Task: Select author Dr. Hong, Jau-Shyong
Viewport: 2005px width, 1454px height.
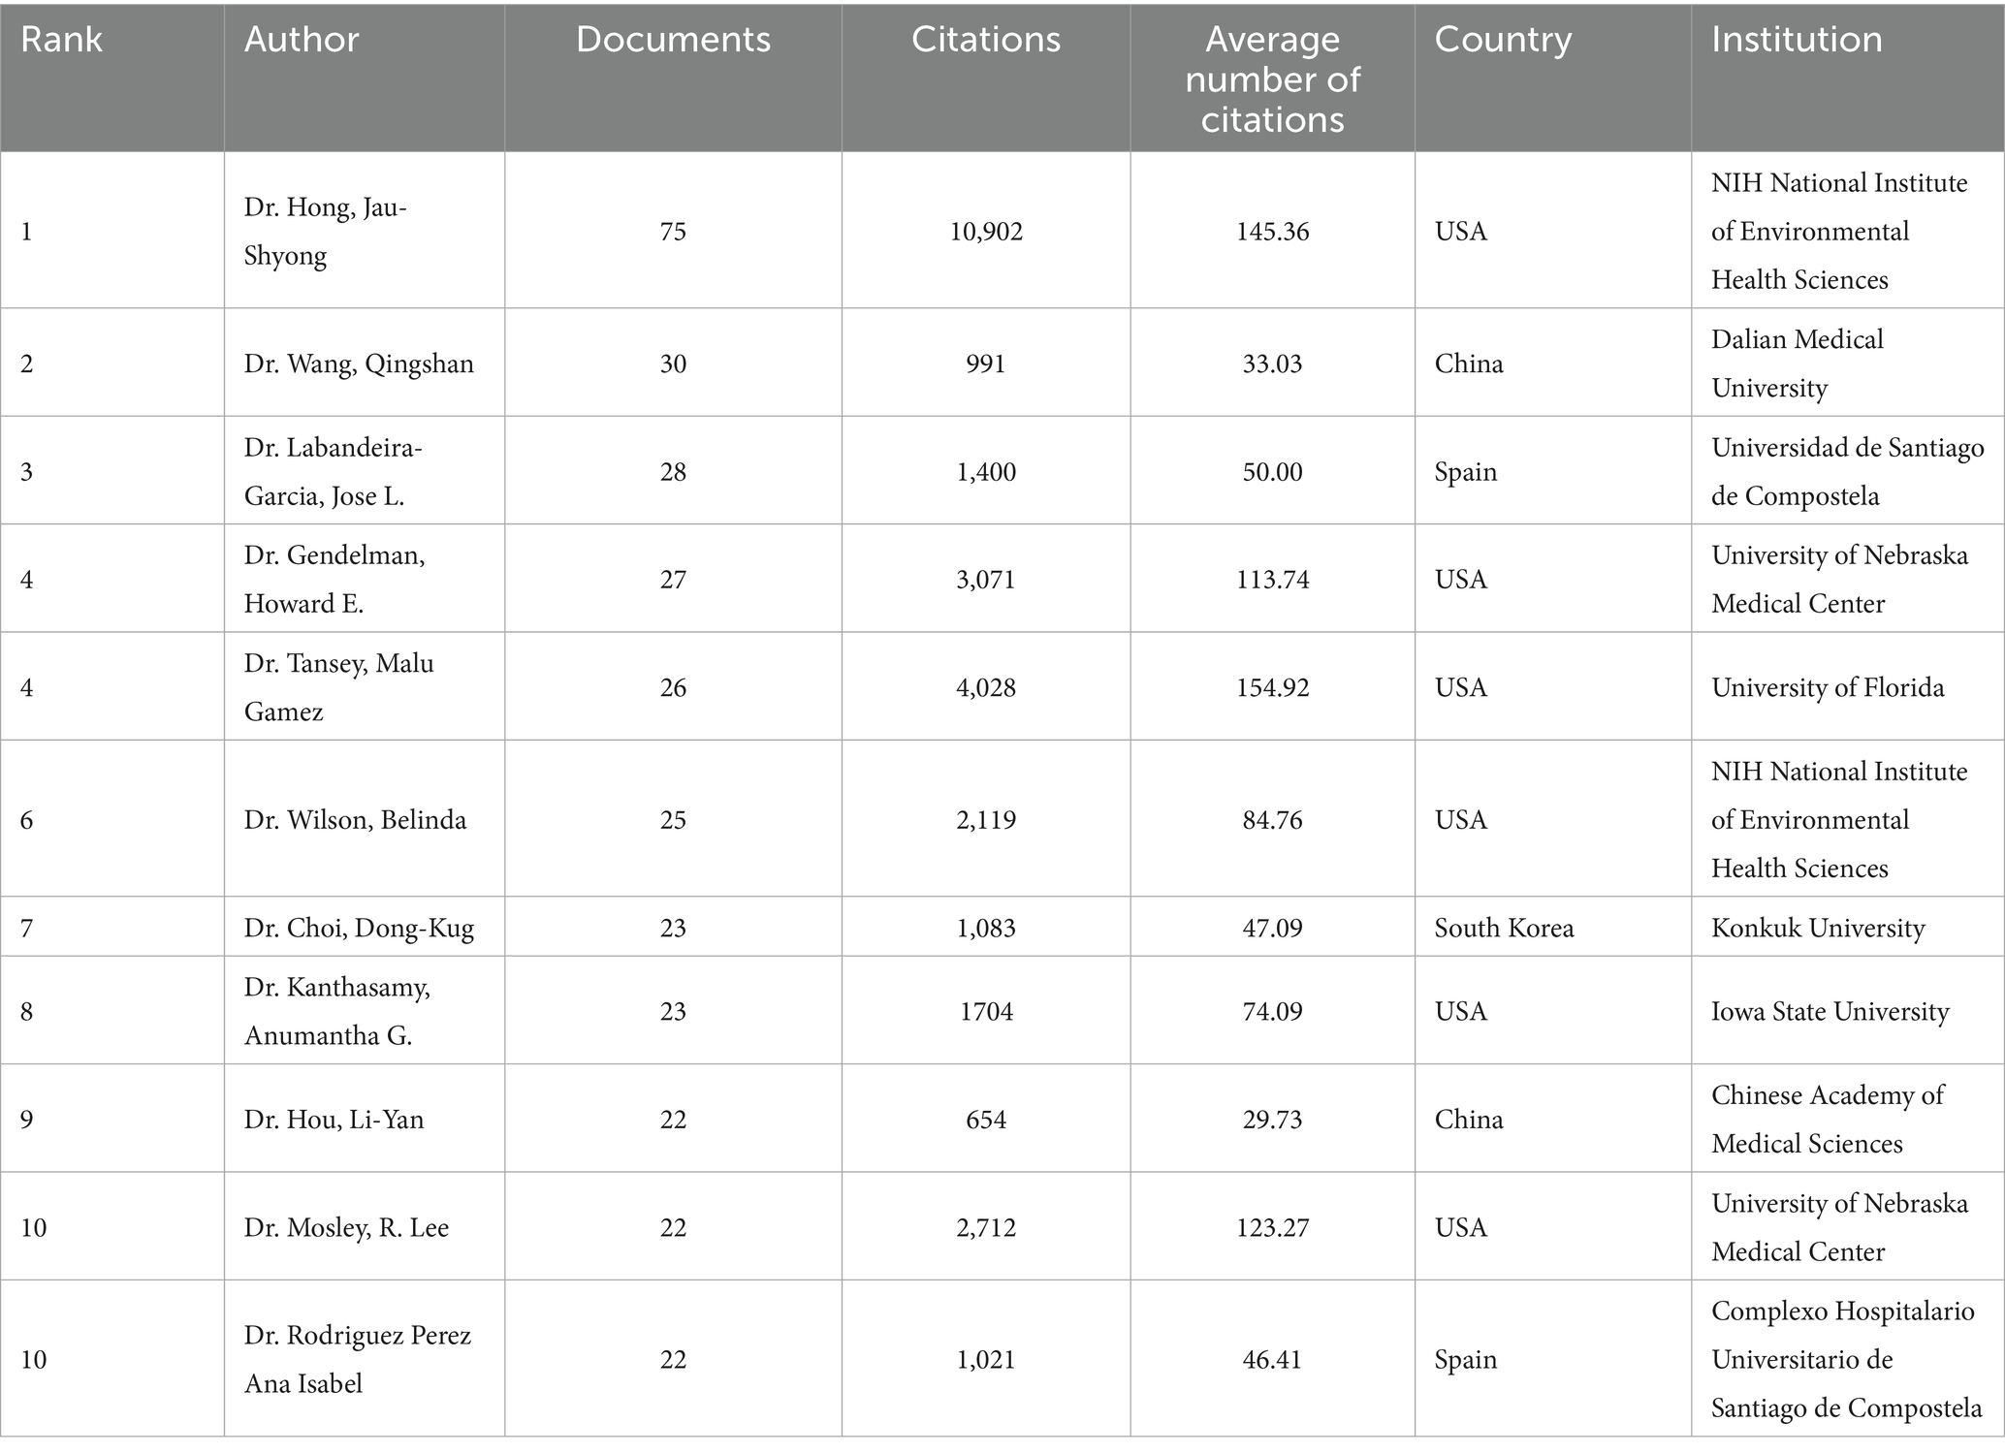Action: click(x=326, y=232)
